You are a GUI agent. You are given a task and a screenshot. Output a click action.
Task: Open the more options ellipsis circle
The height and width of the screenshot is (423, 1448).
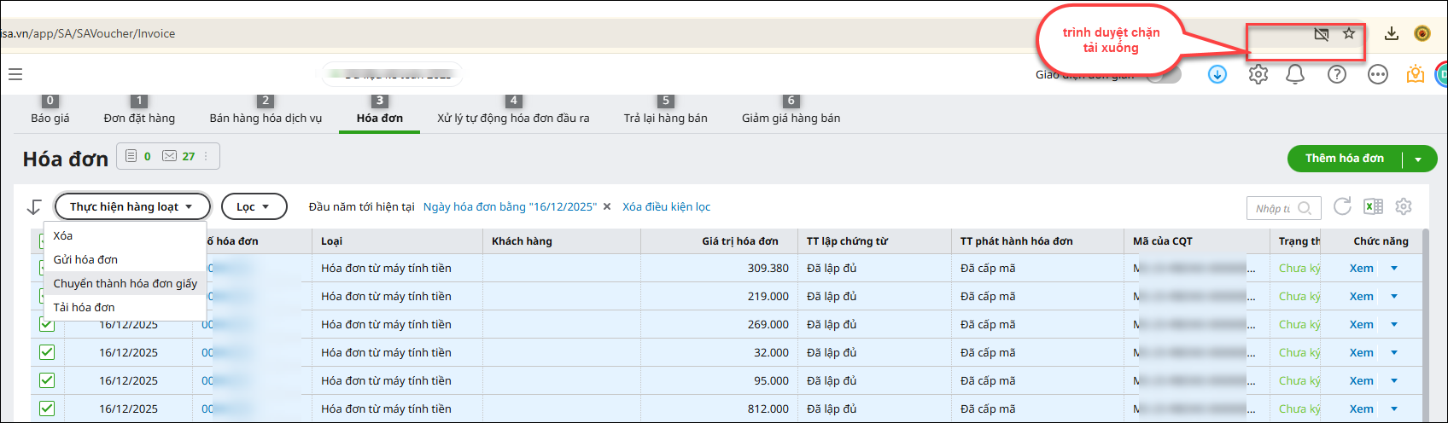point(1378,74)
